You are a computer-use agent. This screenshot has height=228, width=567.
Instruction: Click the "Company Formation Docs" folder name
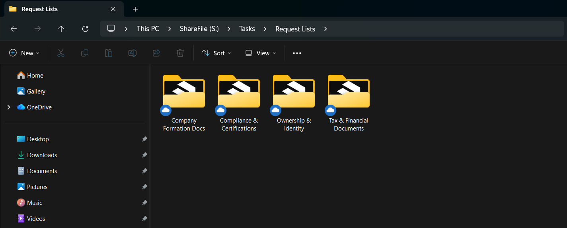[184, 125]
